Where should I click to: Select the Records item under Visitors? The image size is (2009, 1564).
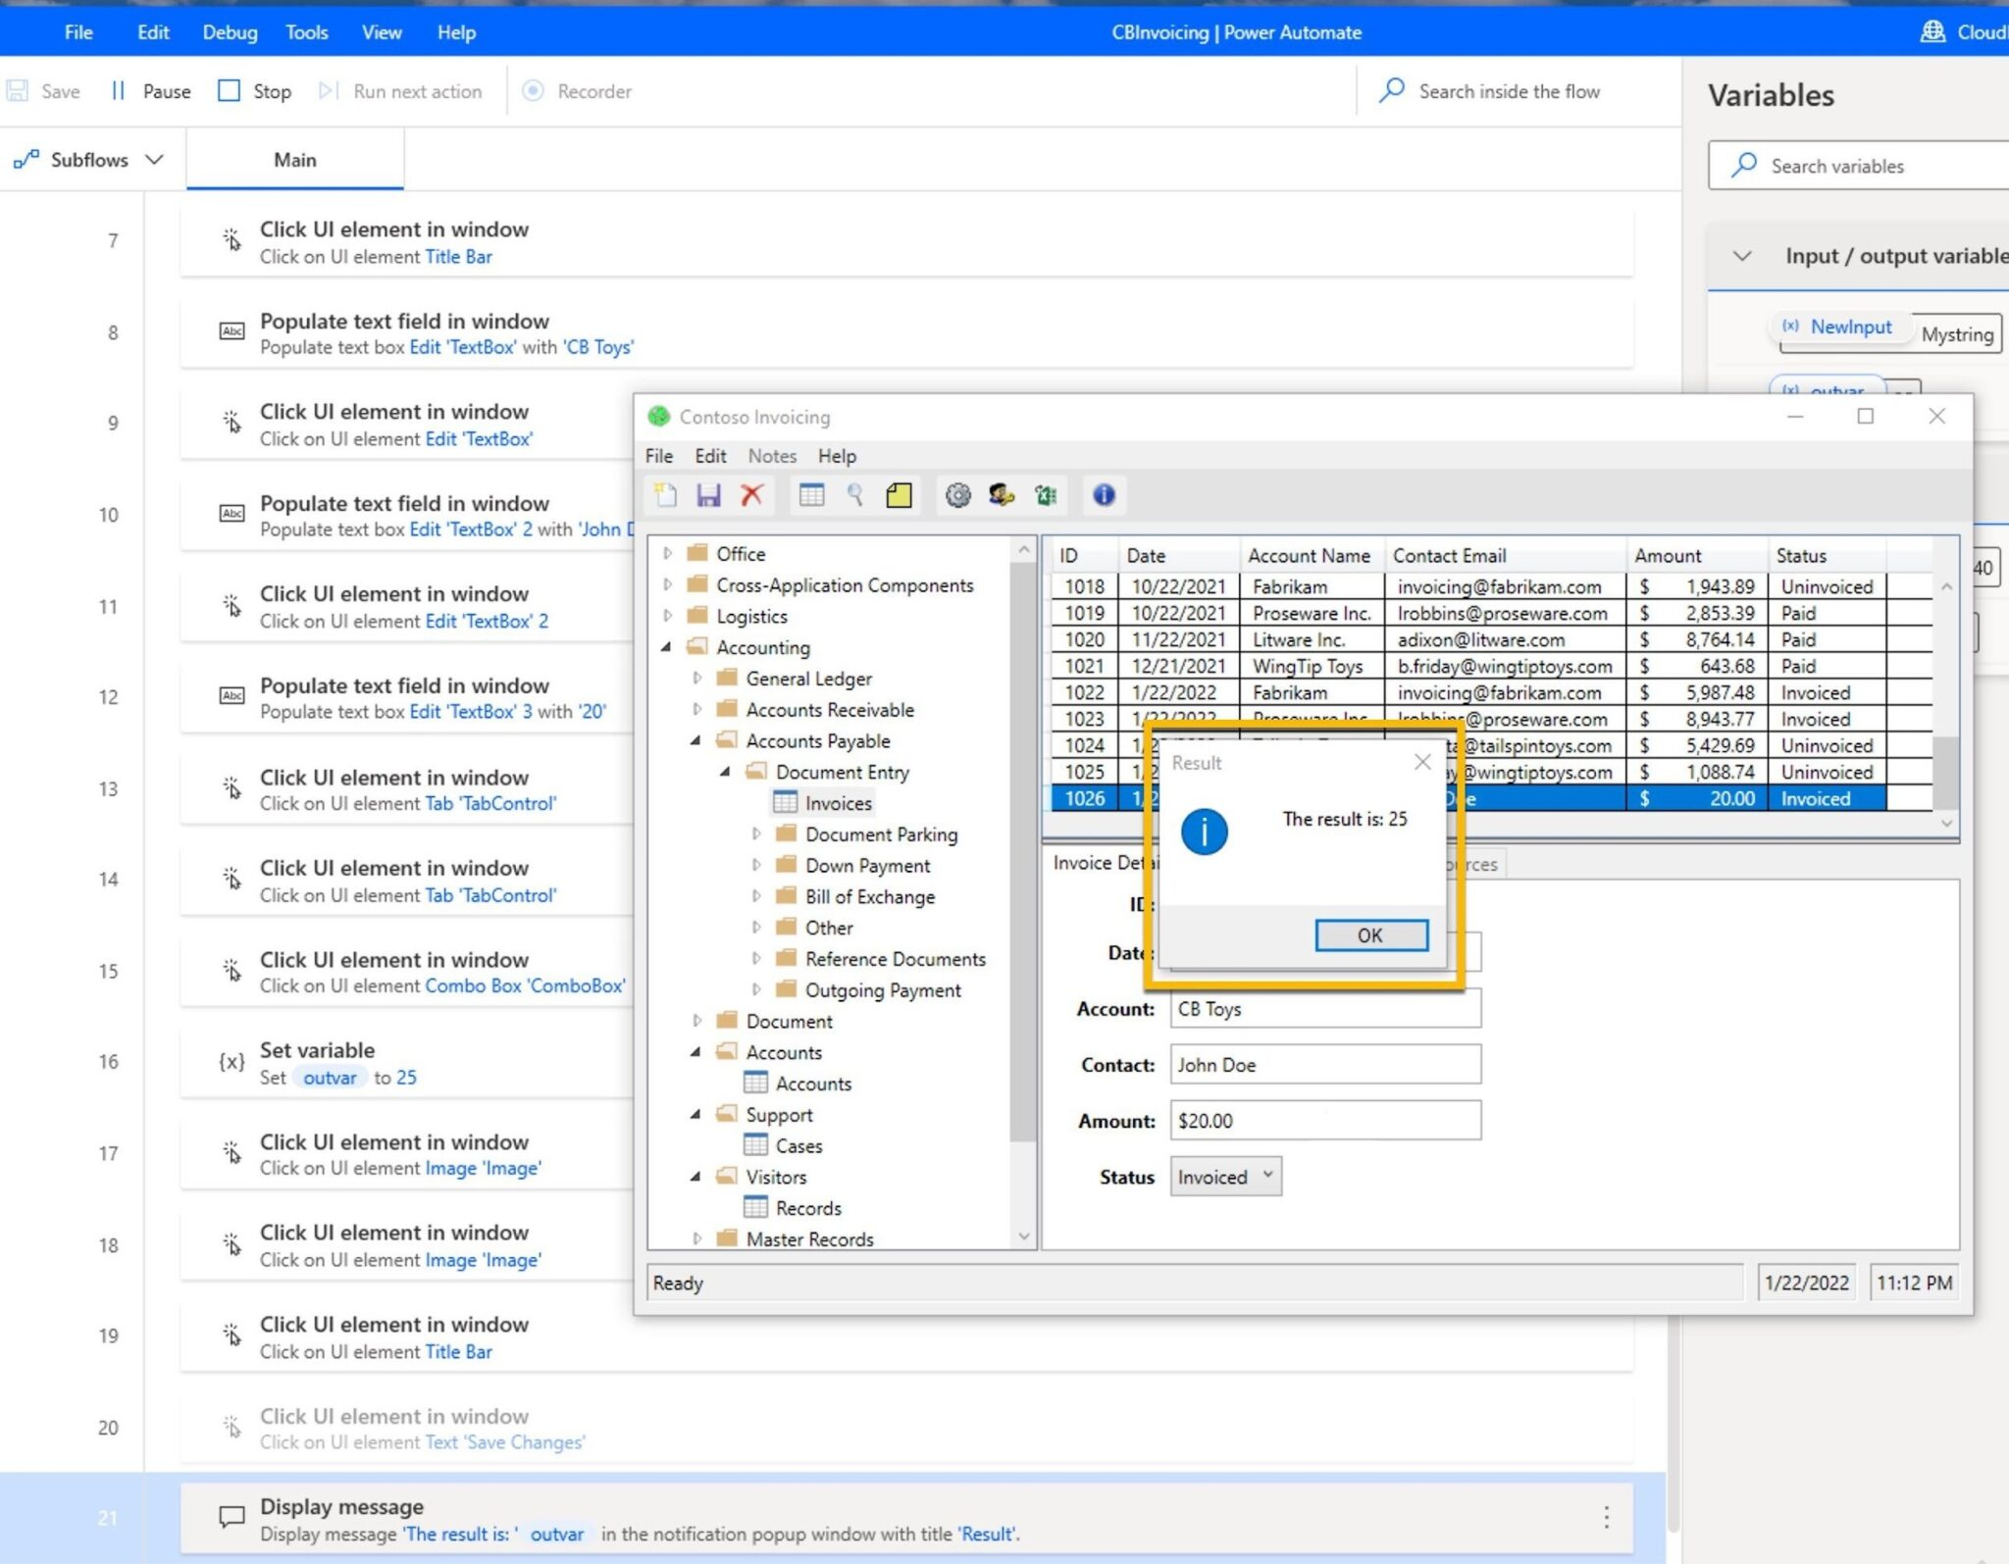click(x=808, y=1208)
